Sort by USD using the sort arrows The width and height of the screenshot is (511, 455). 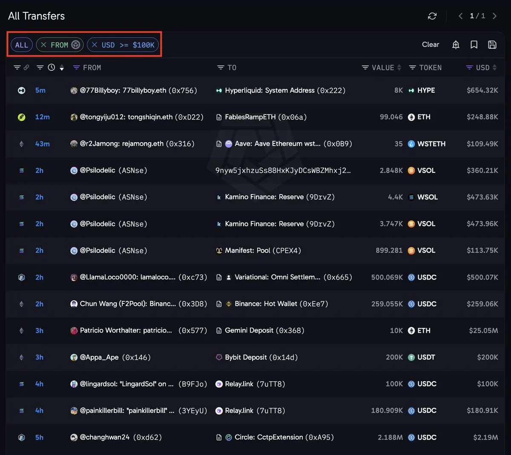click(494, 68)
